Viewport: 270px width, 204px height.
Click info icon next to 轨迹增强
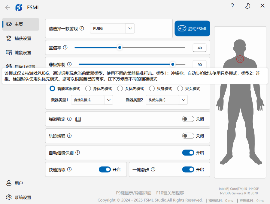tap(69, 136)
